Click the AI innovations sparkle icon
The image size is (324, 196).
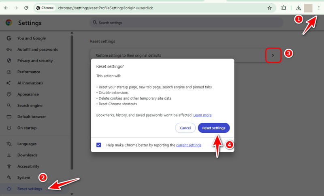(9, 83)
